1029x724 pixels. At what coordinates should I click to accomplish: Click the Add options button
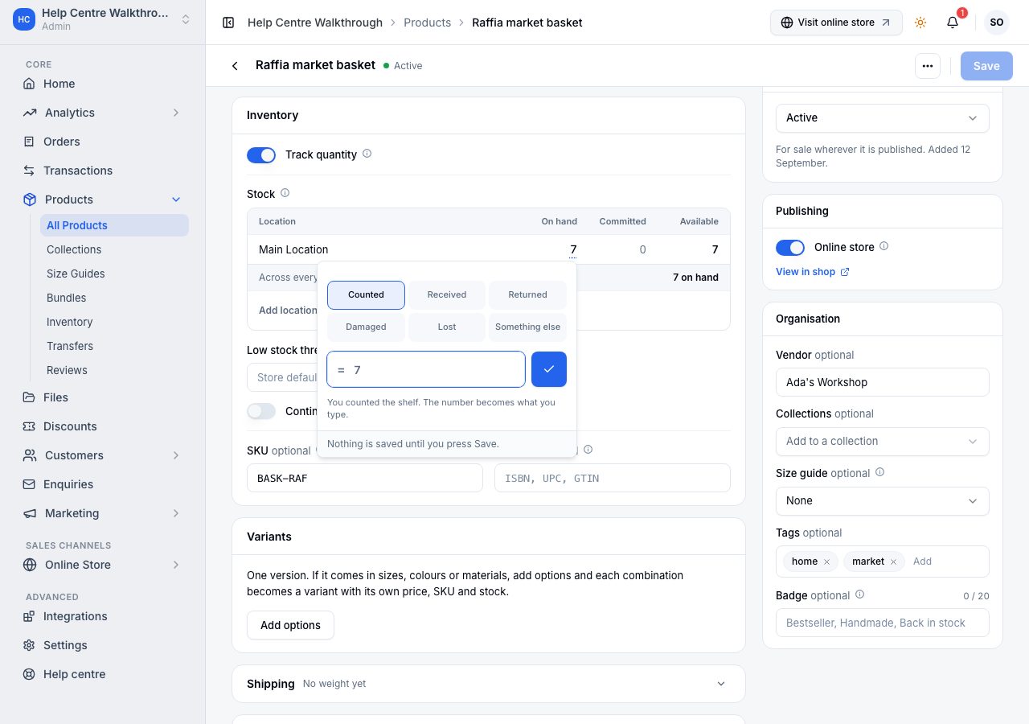[290, 625]
